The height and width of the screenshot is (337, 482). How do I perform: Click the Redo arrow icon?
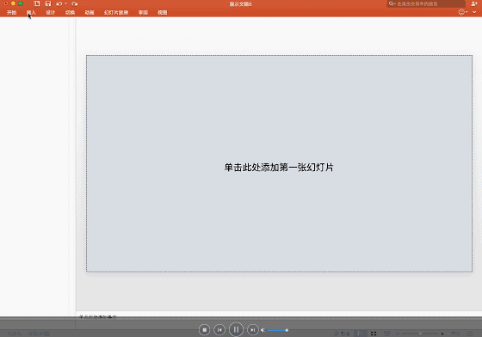tap(74, 3)
